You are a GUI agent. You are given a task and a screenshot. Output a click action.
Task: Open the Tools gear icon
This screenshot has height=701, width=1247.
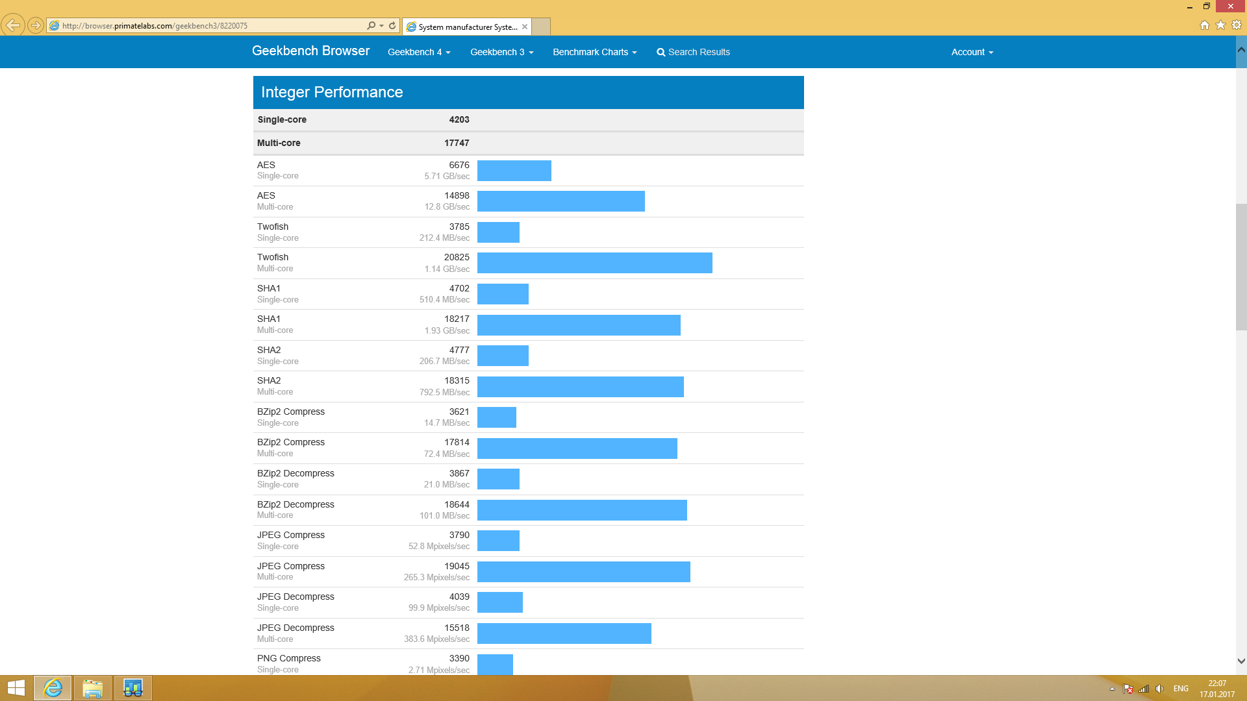tap(1237, 25)
